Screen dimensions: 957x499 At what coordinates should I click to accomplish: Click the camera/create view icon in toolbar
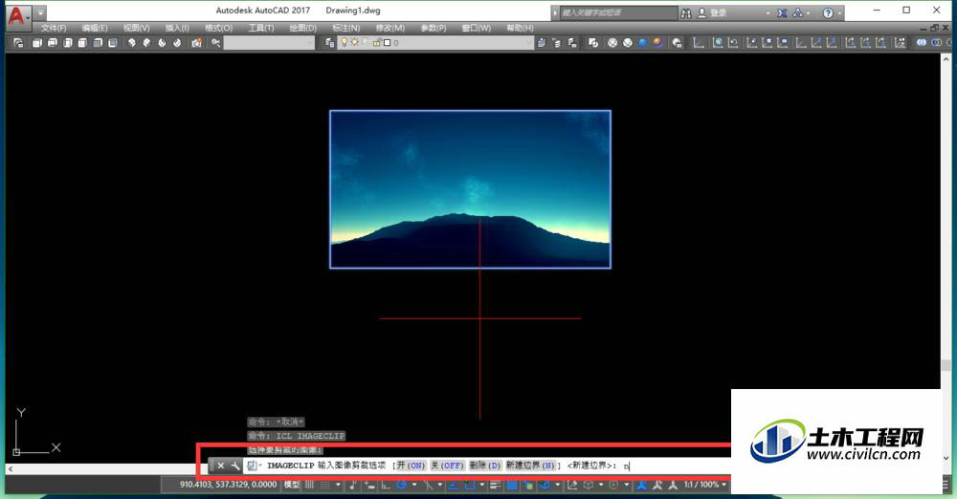(x=196, y=43)
